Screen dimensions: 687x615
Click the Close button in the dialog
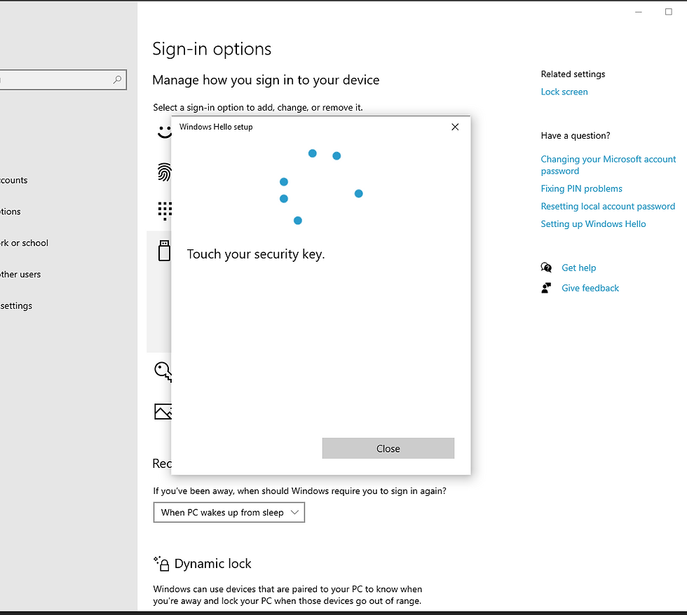388,448
